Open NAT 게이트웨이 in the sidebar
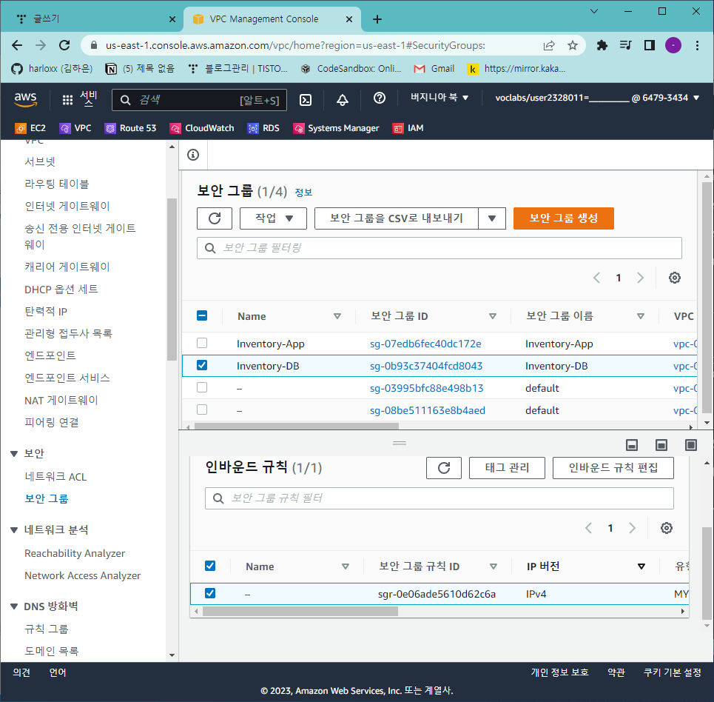This screenshot has width=714, height=702. coord(61,401)
